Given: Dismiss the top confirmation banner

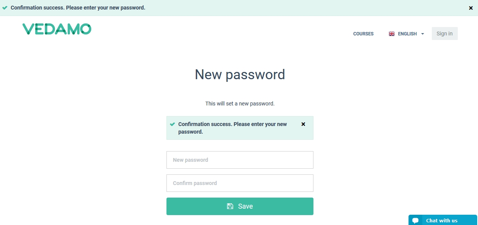Looking at the screenshot, I should click(471, 8).
